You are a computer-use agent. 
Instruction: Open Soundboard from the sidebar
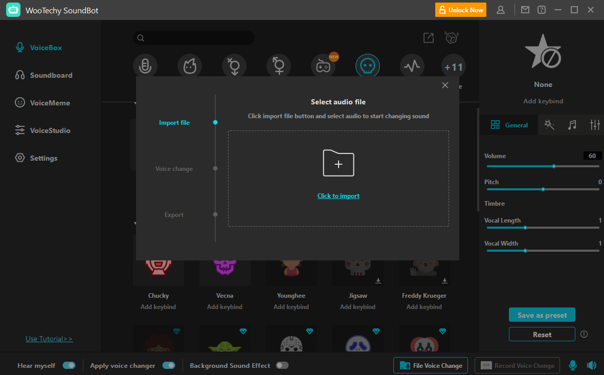(x=51, y=75)
